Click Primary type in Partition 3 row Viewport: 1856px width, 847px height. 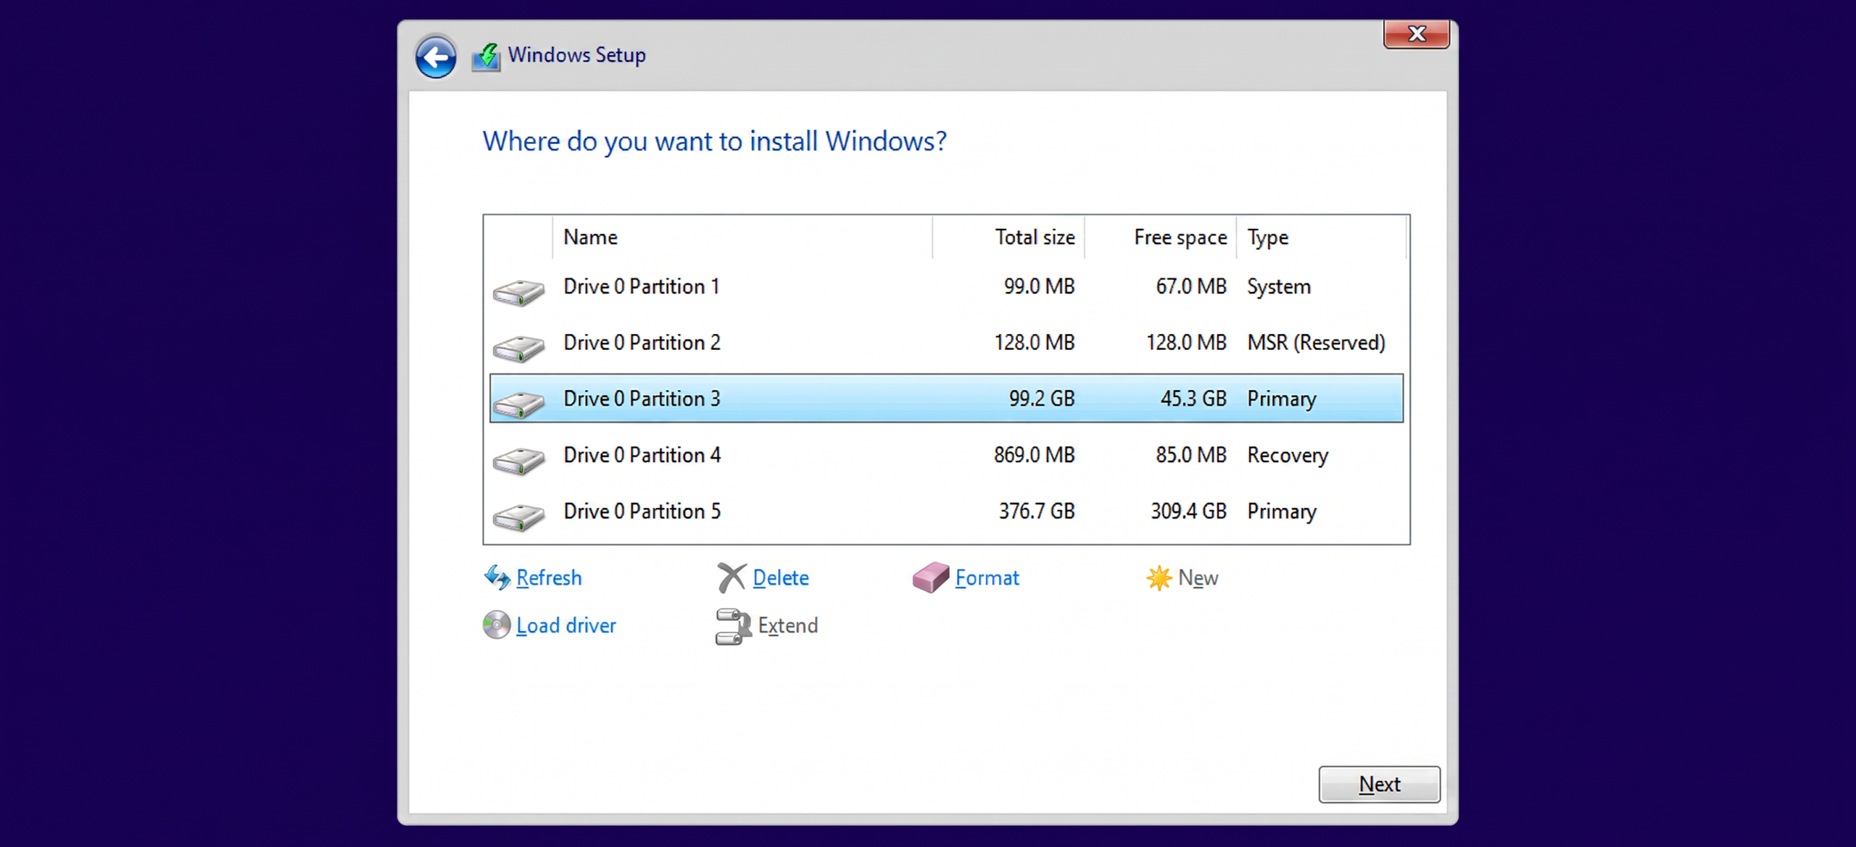pos(1282,399)
